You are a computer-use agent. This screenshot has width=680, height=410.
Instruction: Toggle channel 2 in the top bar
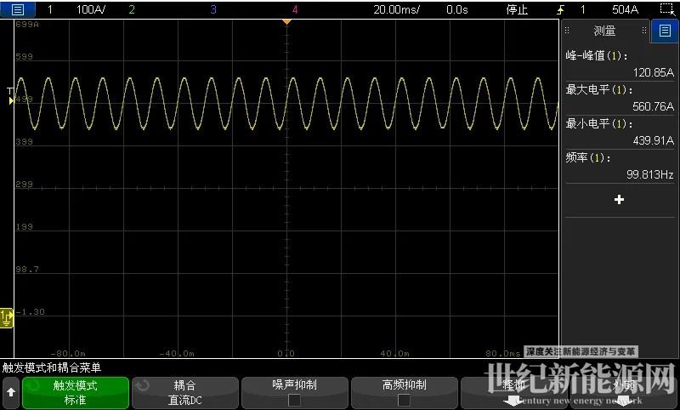(x=131, y=10)
